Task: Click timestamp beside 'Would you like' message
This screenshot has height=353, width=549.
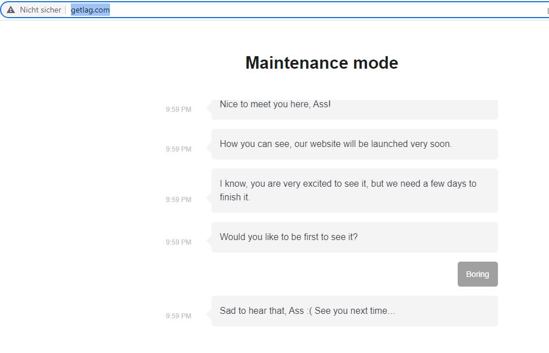Action: click(x=179, y=242)
